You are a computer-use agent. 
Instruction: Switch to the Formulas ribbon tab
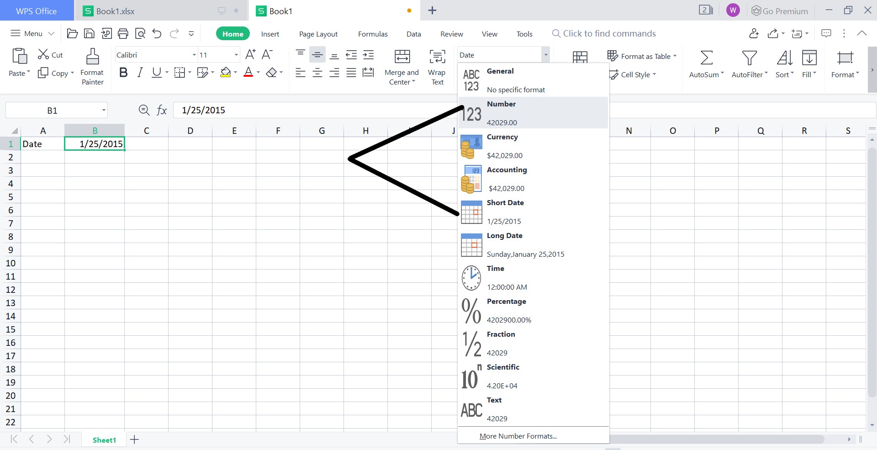click(373, 33)
